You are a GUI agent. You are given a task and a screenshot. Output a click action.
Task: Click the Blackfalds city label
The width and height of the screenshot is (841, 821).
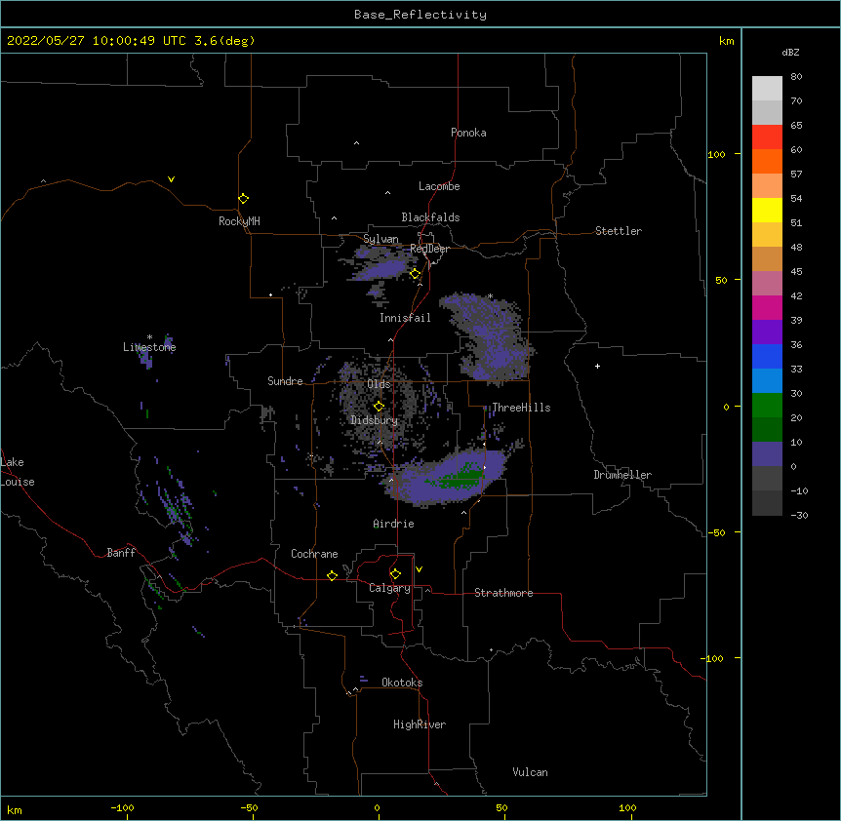(x=430, y=217)
